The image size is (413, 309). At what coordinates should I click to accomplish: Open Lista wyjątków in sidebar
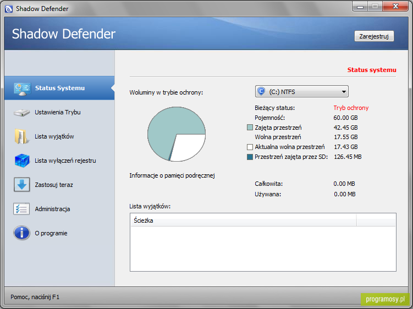pyautogui.click(x=59, y=136)
